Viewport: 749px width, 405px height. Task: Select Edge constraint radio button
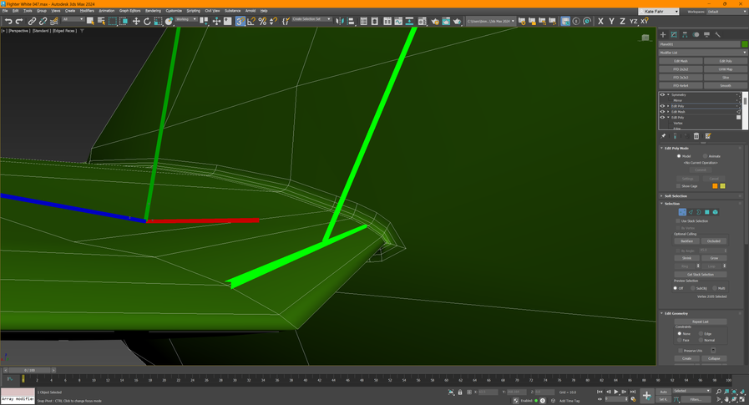click(701, 334)
